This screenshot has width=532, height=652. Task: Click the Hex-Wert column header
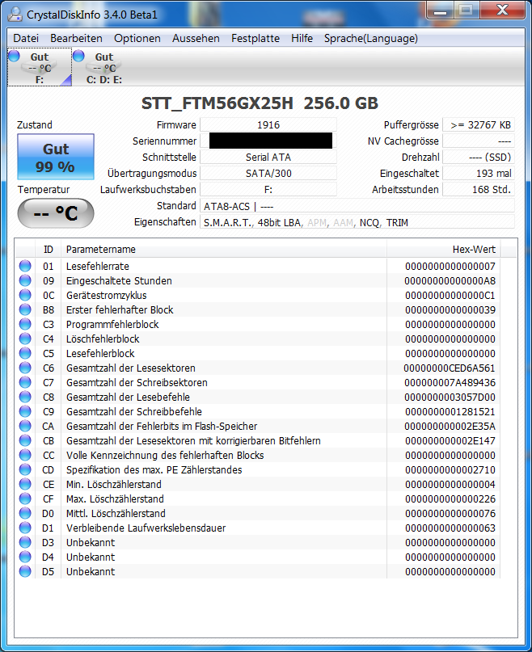(x=444, y=250)
